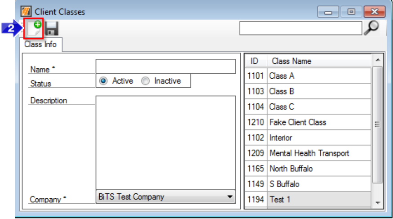Click ID cell 1165
Screen dimensions: 393x219
click(x=256, y=169)
